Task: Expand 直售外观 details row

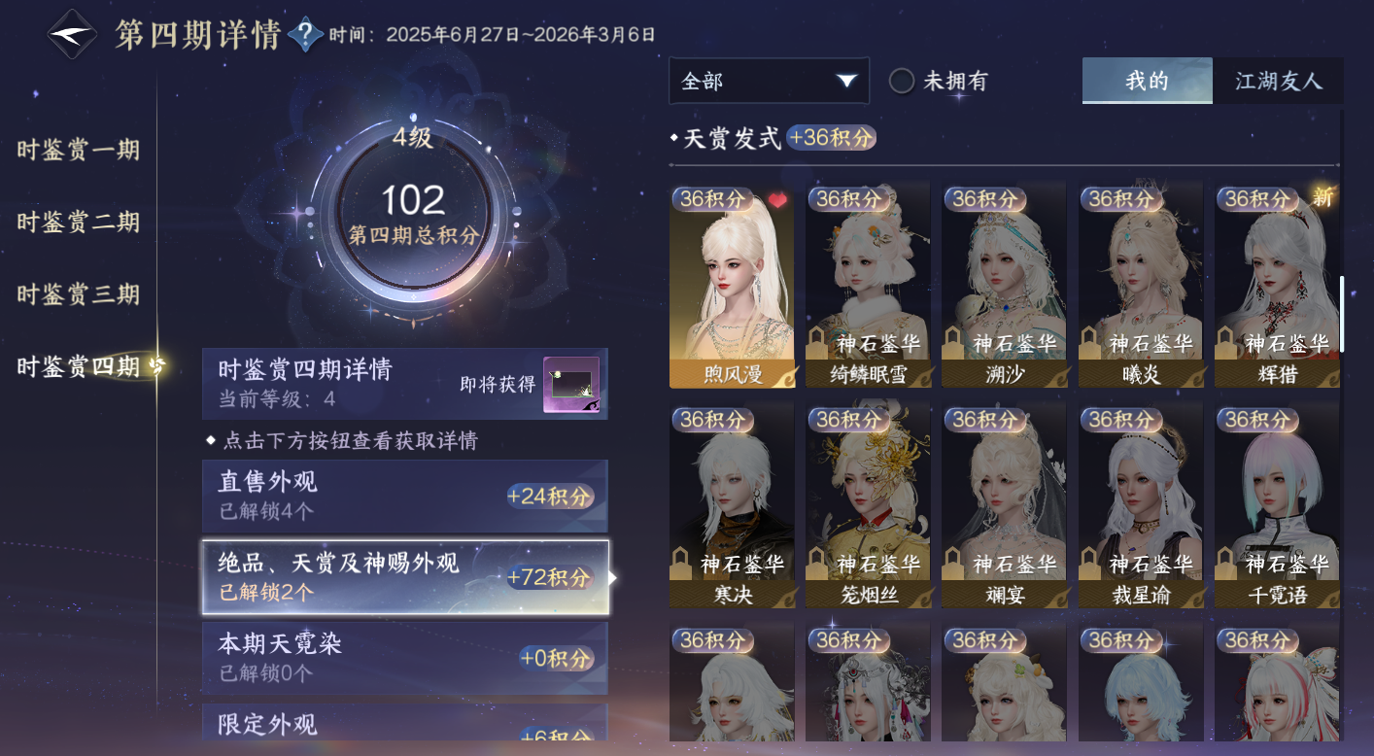Action: (x=405, y=496)
